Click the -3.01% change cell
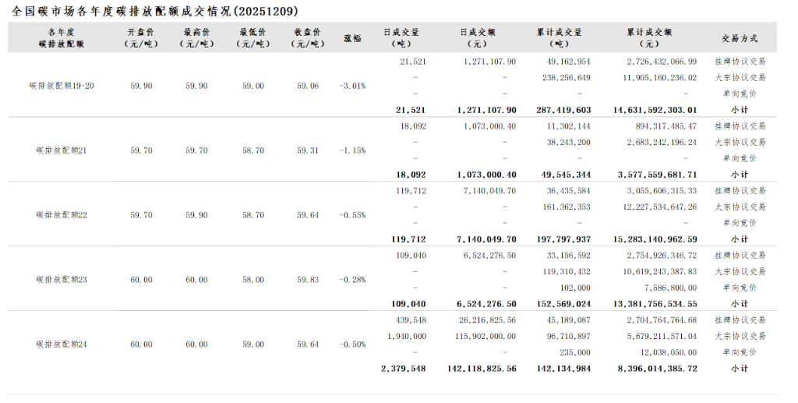798x403 pixels. (x=352, y=86)
